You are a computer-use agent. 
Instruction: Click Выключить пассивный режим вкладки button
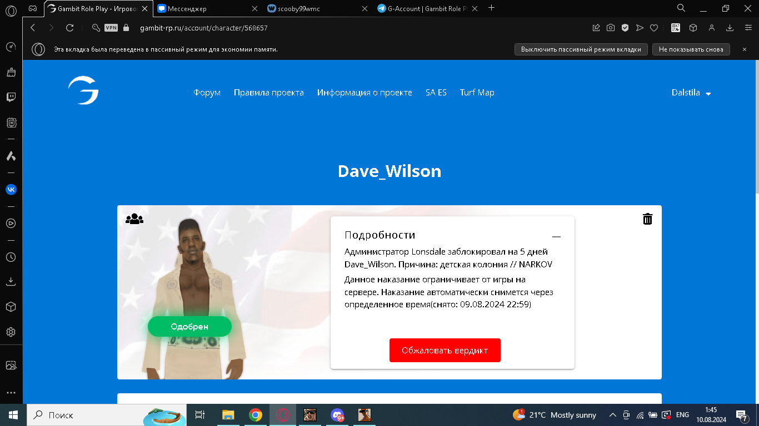[x=581, y=49]
